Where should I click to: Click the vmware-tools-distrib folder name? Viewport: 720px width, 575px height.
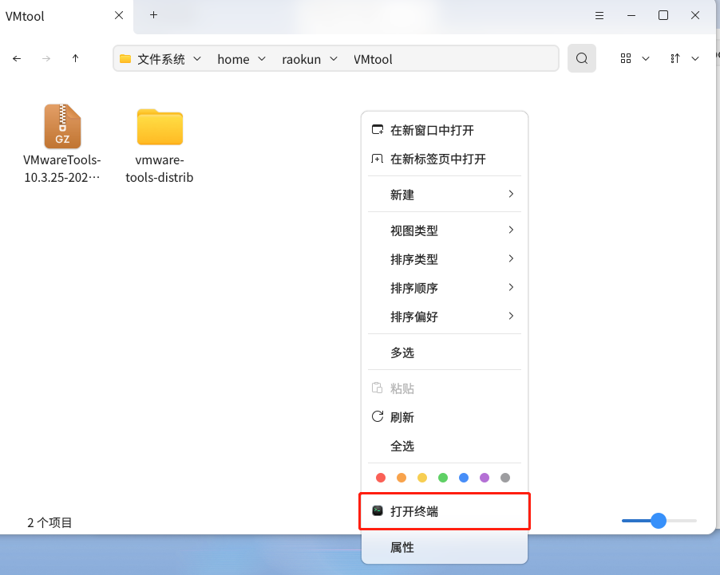[x=160, y=168]
